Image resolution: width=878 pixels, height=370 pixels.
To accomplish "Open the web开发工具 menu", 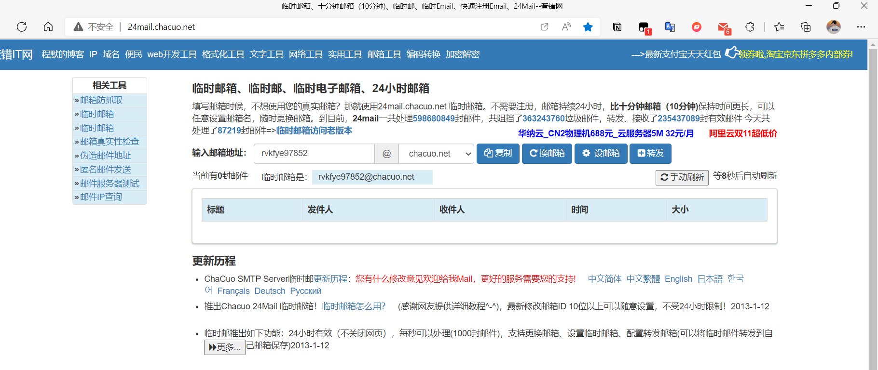I will [172, 54].
